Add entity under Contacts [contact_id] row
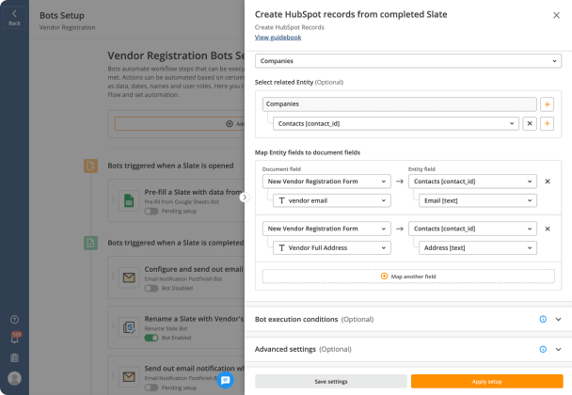This screenshot has width=572, height=395. pos(547,123)
